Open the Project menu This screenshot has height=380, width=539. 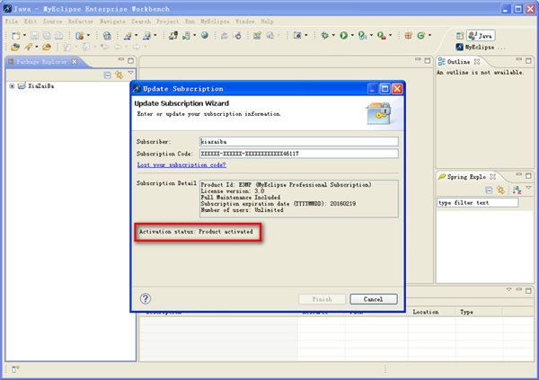168,22
